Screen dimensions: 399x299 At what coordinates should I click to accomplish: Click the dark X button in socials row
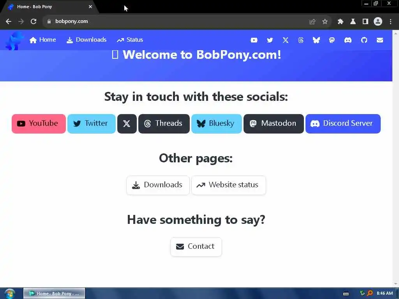(x=127, y=123)
